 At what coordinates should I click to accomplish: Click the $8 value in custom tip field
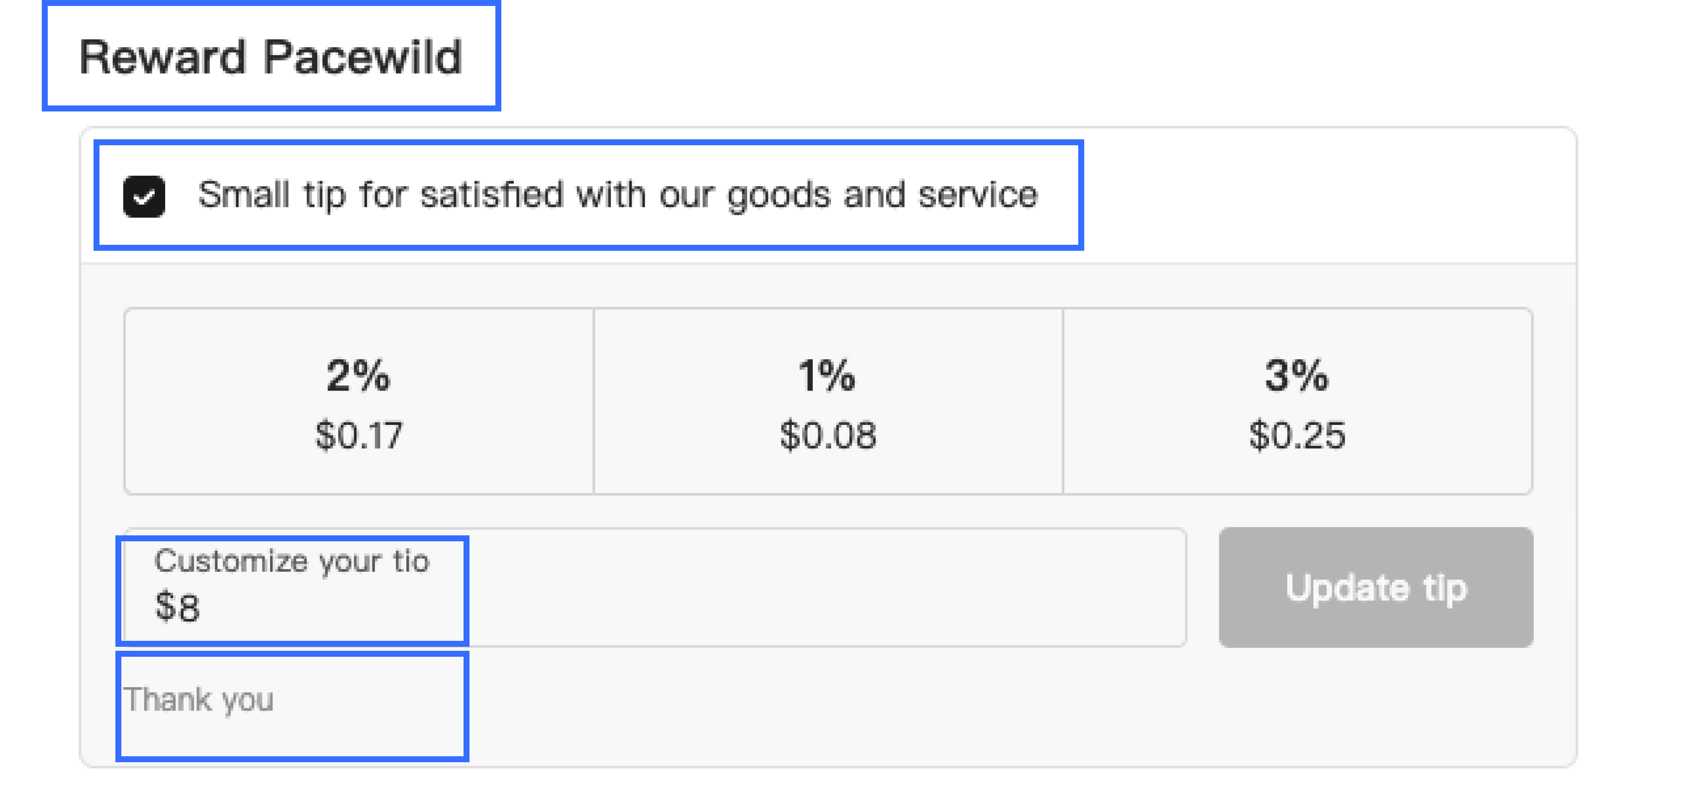(177, 607)
